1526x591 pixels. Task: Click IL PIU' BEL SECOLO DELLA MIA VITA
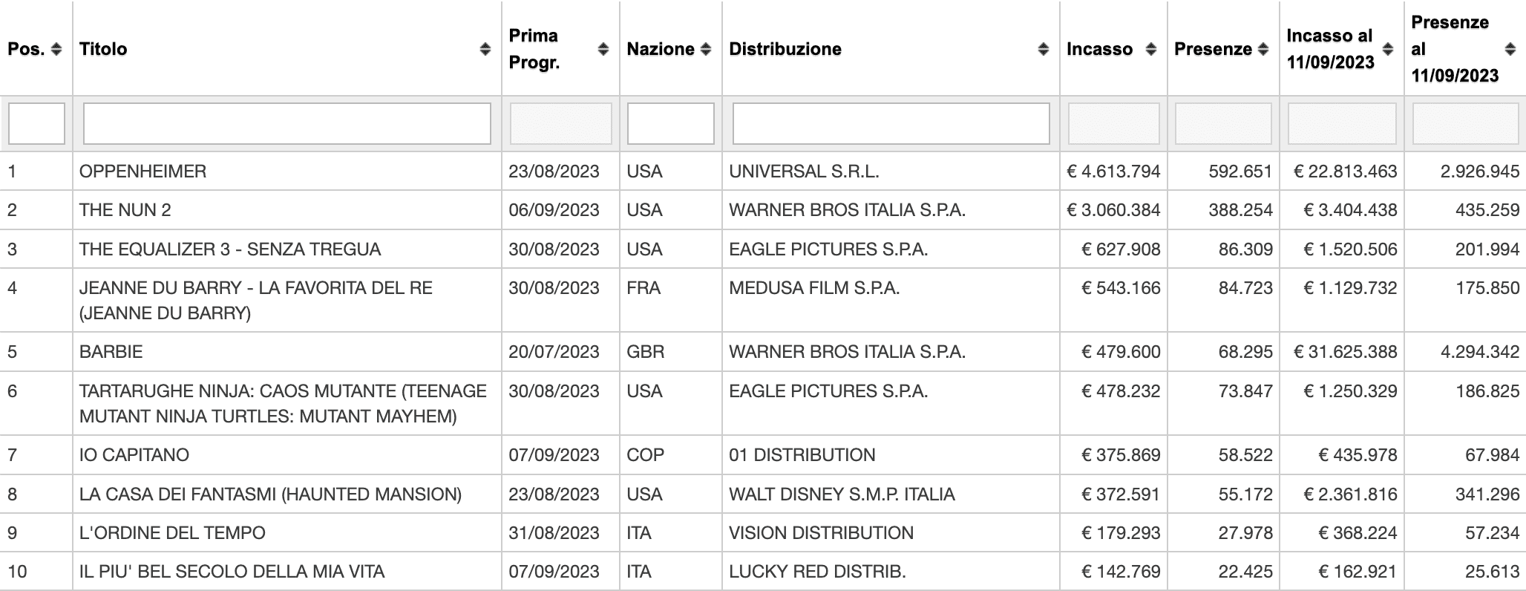(232, 572)
